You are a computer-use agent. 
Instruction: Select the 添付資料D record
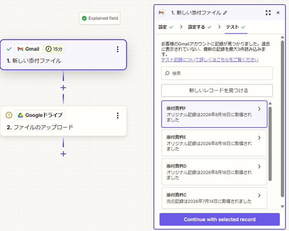[x=214, y=172]
